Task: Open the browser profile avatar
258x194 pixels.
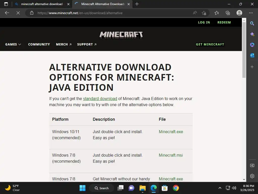Action: click(239, 13)
